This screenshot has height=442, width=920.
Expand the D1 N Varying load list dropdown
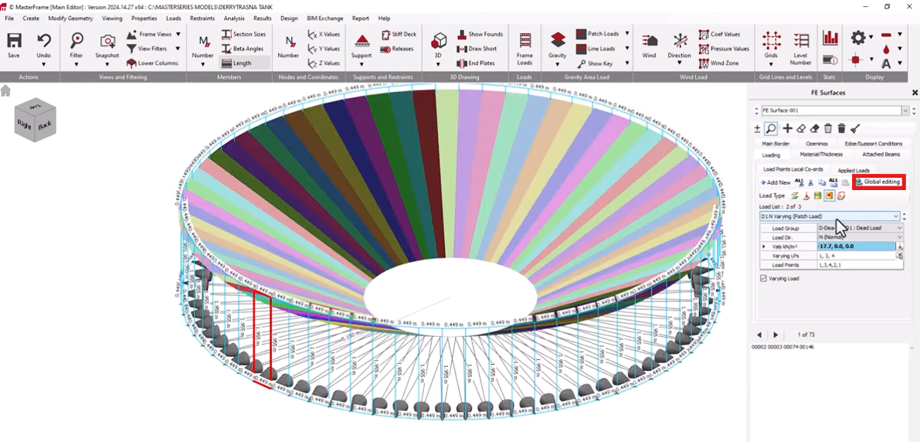pos(896,216)
